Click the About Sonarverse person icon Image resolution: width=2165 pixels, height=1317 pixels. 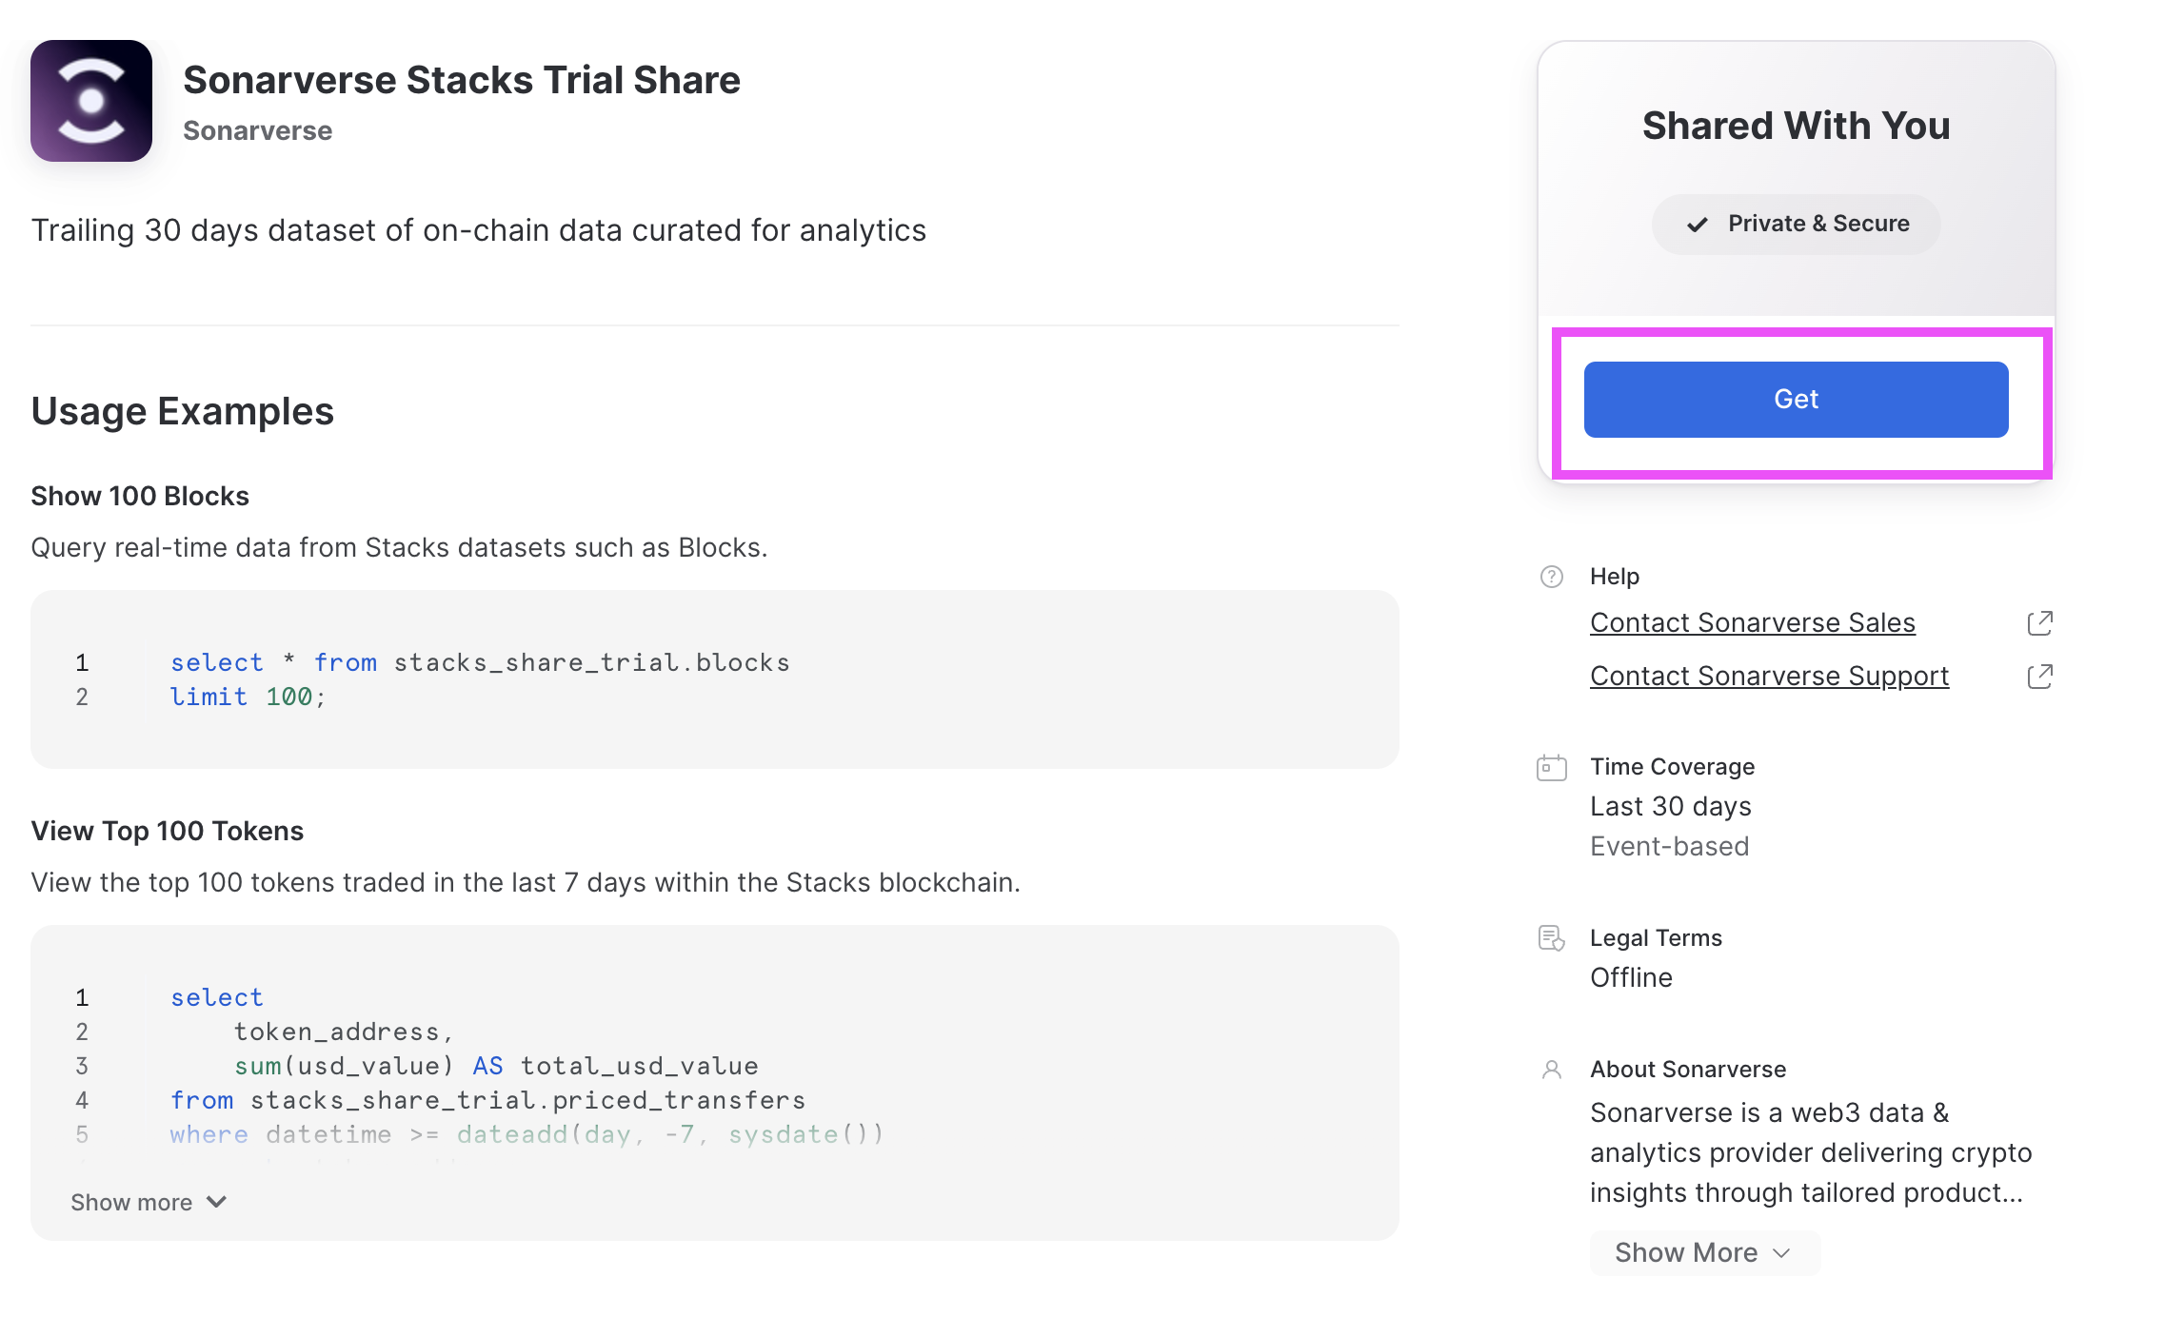[1551, 1070]
